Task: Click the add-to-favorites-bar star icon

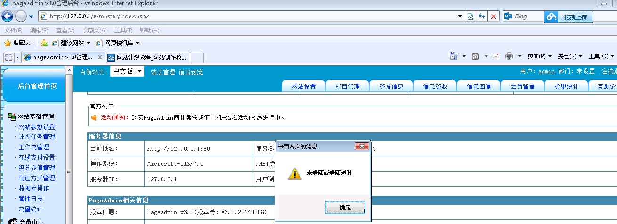Action: point(44,43)
